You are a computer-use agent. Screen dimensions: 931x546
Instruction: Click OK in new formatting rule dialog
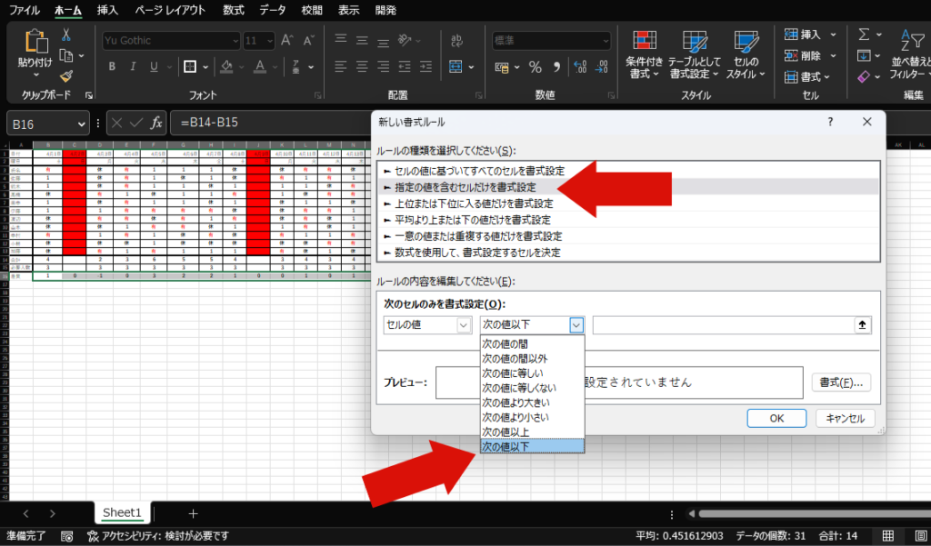[776, 419]
